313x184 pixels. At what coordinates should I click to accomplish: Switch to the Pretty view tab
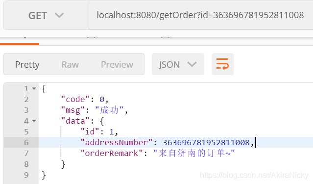(x=27, y=64)
